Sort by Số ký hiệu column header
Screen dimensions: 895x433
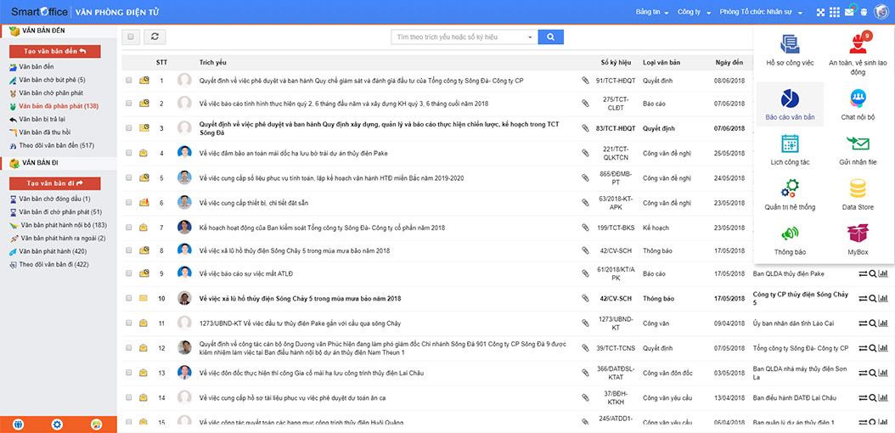pos(616,62)
